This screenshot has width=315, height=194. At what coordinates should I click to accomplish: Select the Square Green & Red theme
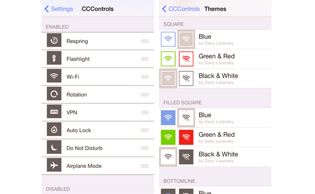tap(215, 59)
